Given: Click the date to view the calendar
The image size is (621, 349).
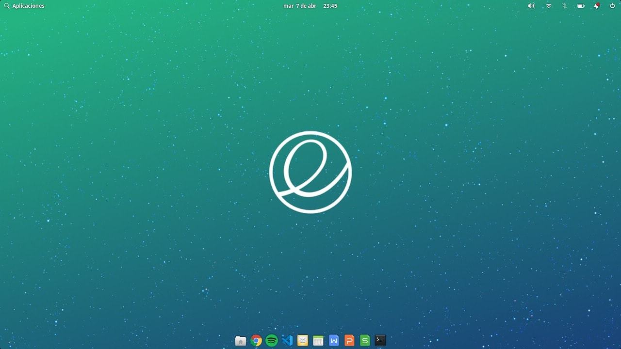Looking at the screenshot, I should 300,6.
